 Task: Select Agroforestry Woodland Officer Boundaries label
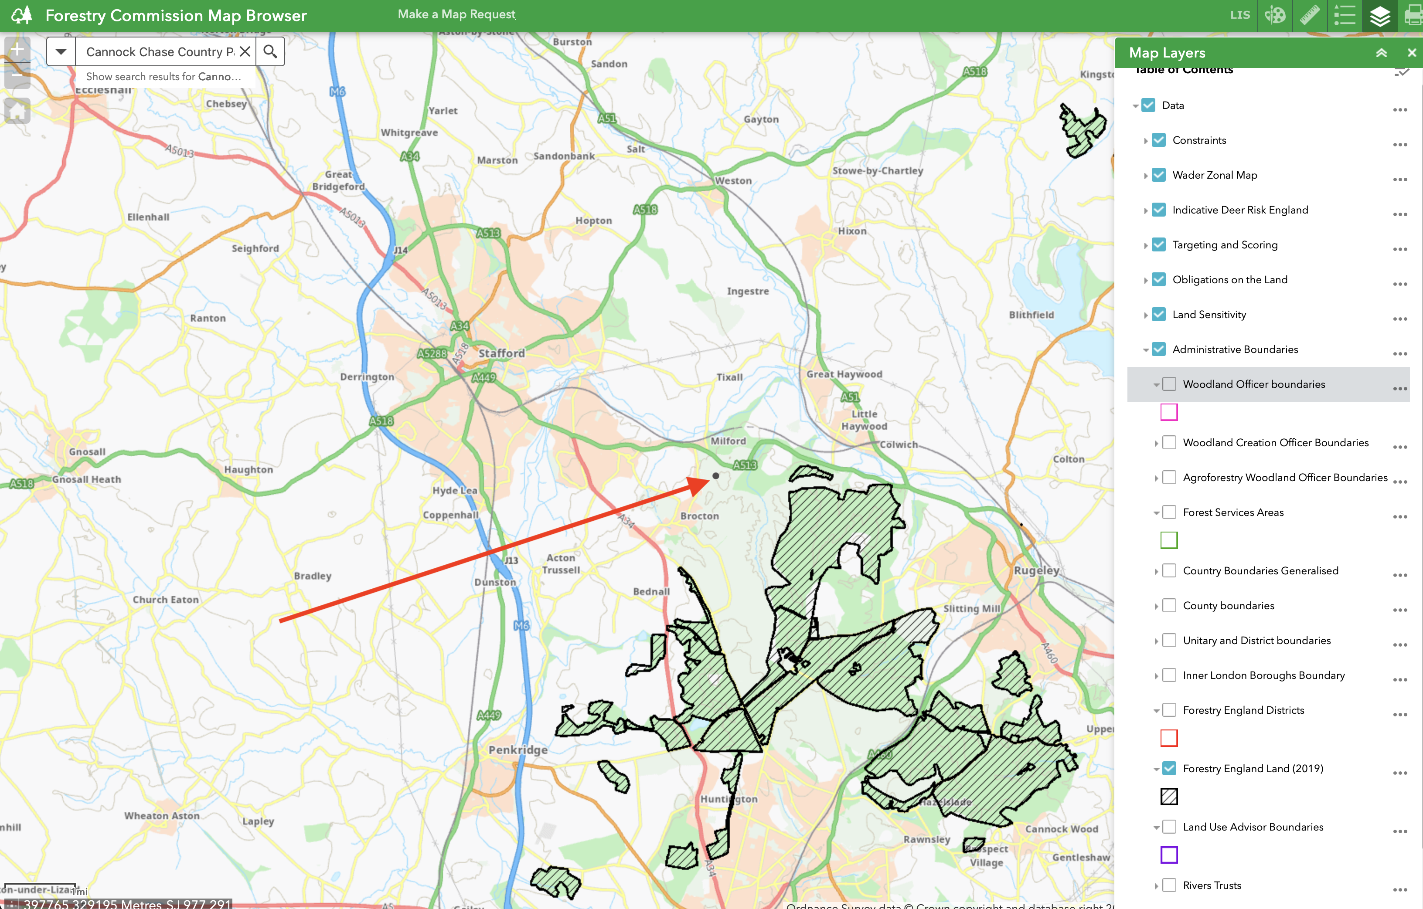(1285, 477)
